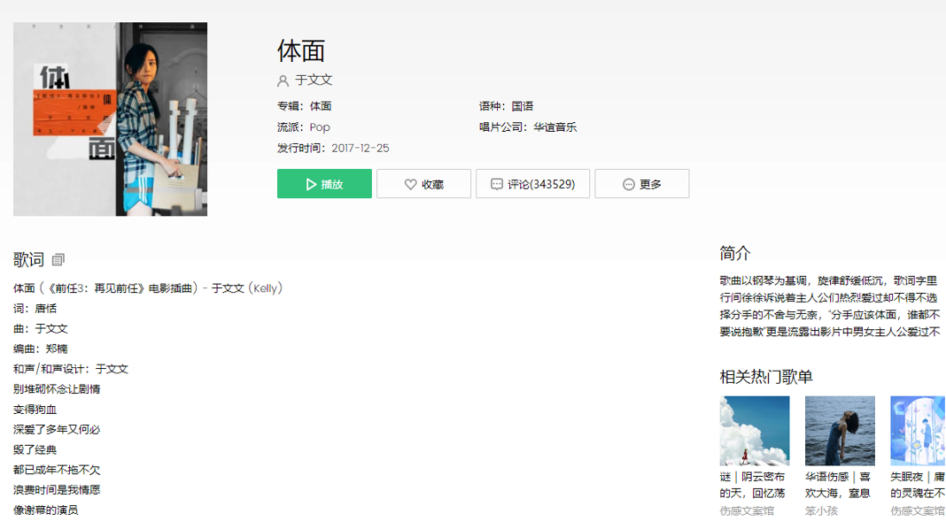This screenshot has height=529, width=946.
Task: Click the 相关热门歌单 heading
Action: click(766, 377)
